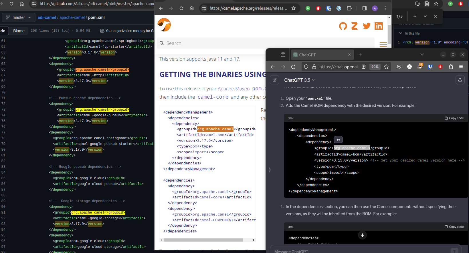
Task: Close the ChatGPT tab
Action: [x=349, y=55]
